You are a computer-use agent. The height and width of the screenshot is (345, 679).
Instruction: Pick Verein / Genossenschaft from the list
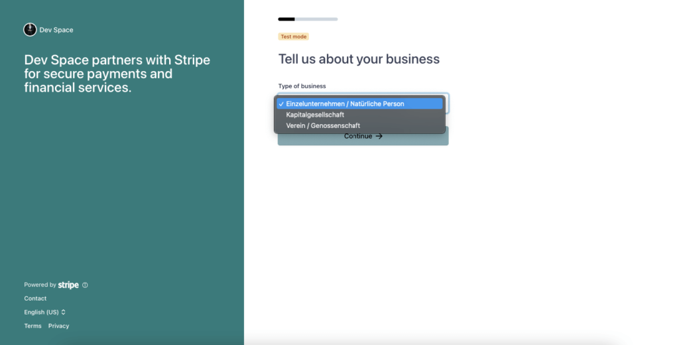point(359,125)
